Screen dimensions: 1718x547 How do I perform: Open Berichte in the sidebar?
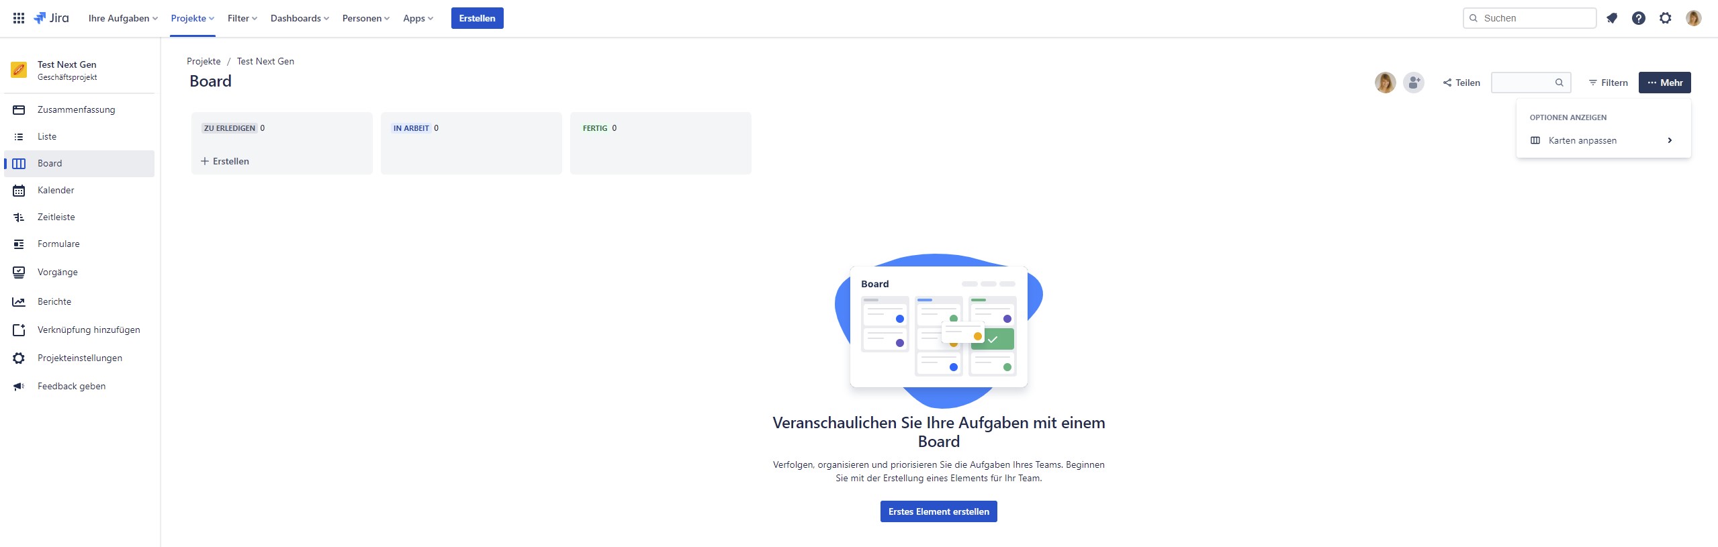click(79, 301)
